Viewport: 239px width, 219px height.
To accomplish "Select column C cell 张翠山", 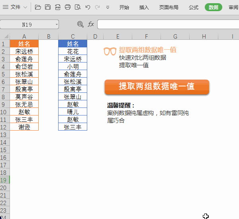I will 73,97.
